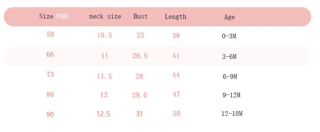Click size 80 in the table
320x132 pixels.
click(50, 94)
